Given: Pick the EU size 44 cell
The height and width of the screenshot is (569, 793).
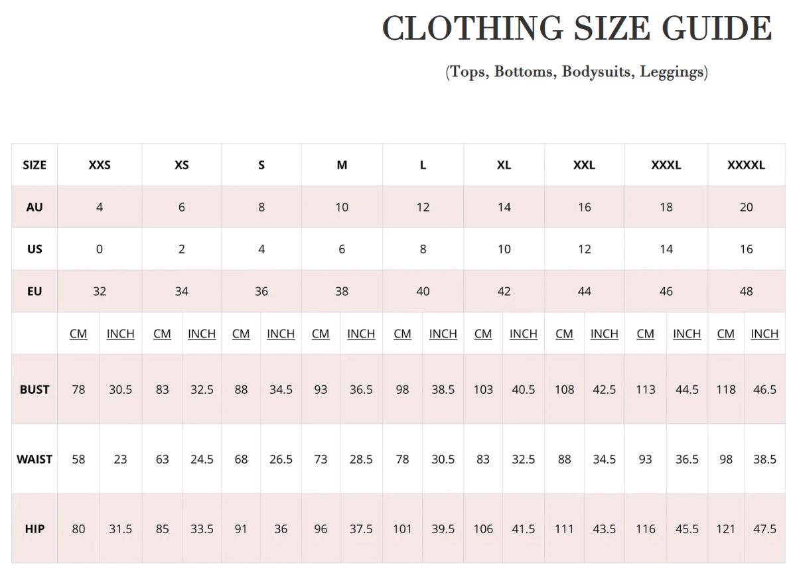Looking at the screenshot, I should coord(584,291).
